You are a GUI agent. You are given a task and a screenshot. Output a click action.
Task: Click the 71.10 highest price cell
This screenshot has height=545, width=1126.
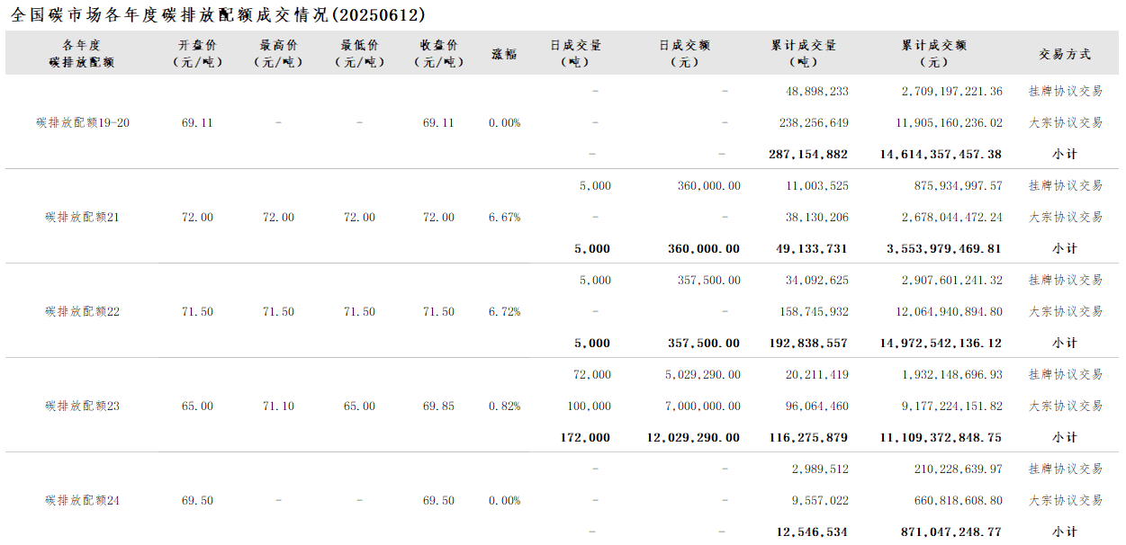coord(278,406)
